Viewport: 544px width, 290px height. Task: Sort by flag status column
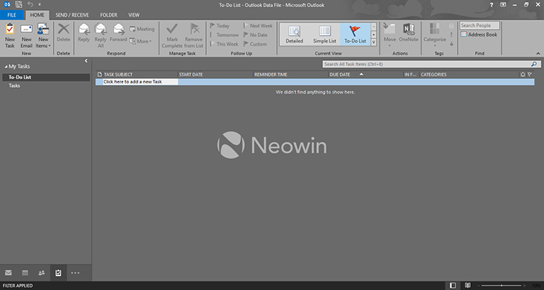coord(529,75)
